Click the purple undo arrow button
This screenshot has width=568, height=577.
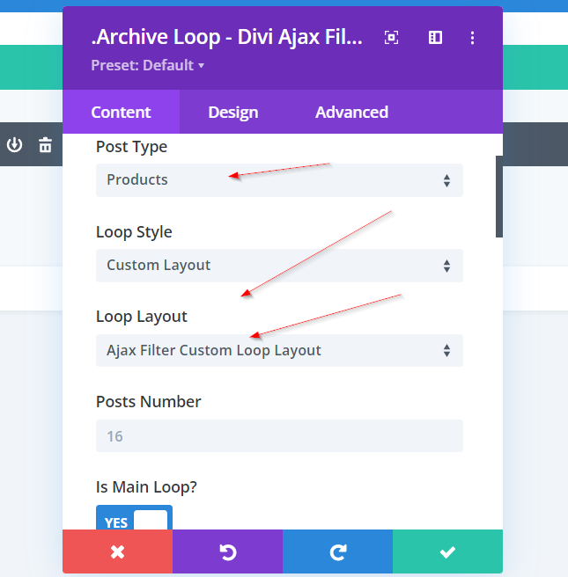[227, 551]
